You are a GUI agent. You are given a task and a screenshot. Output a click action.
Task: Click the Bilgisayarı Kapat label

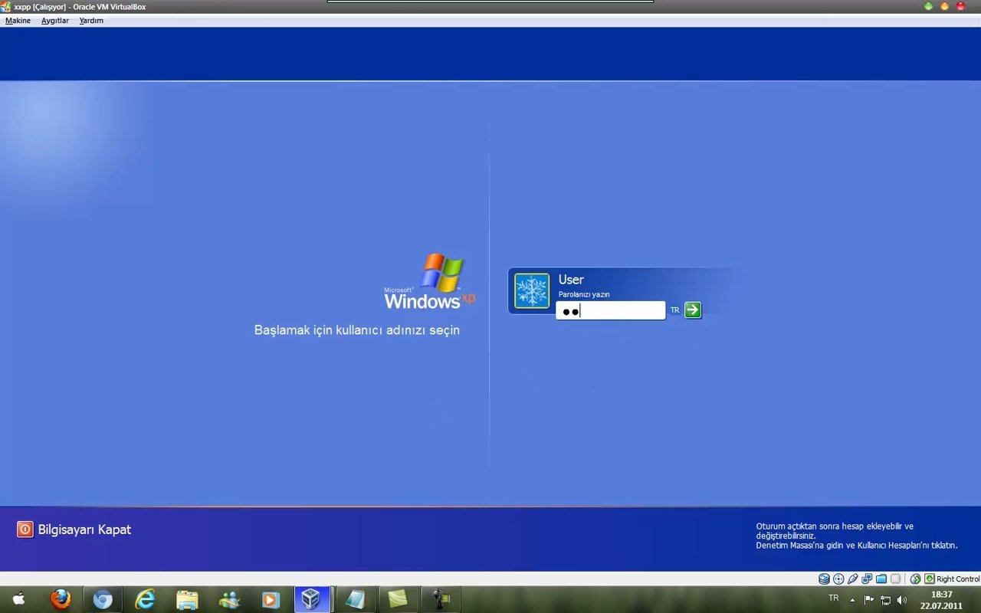84,529
